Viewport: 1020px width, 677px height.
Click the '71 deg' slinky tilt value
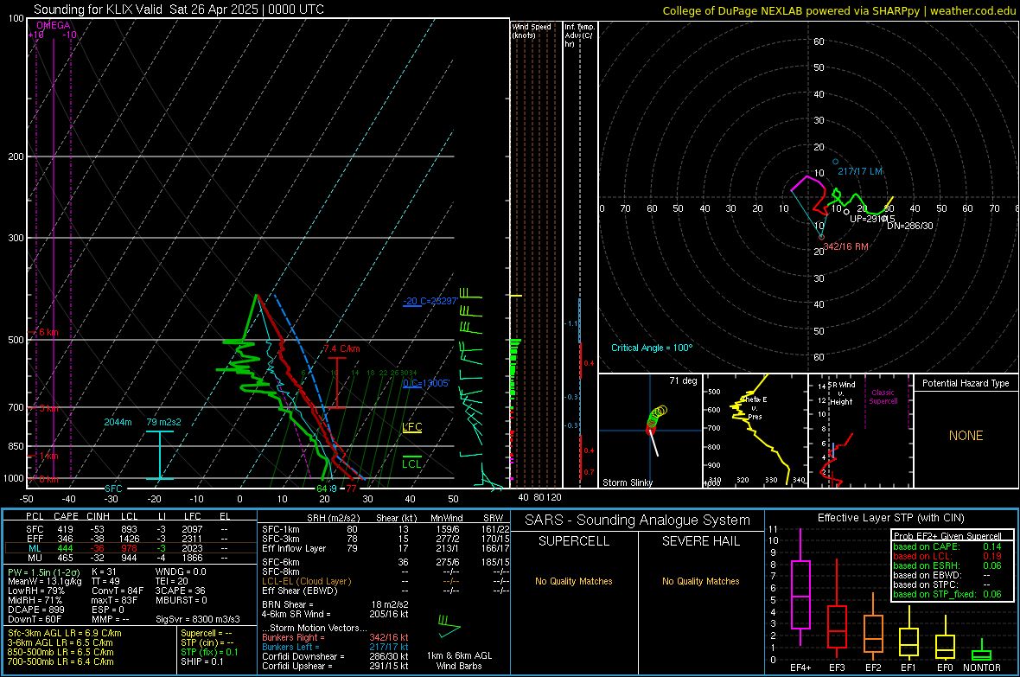(683, 380)
